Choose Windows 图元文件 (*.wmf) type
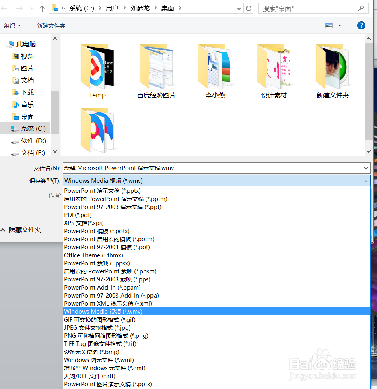Image resolution: width=377 pixels, height=389 pixels. [x=216, y=360]
